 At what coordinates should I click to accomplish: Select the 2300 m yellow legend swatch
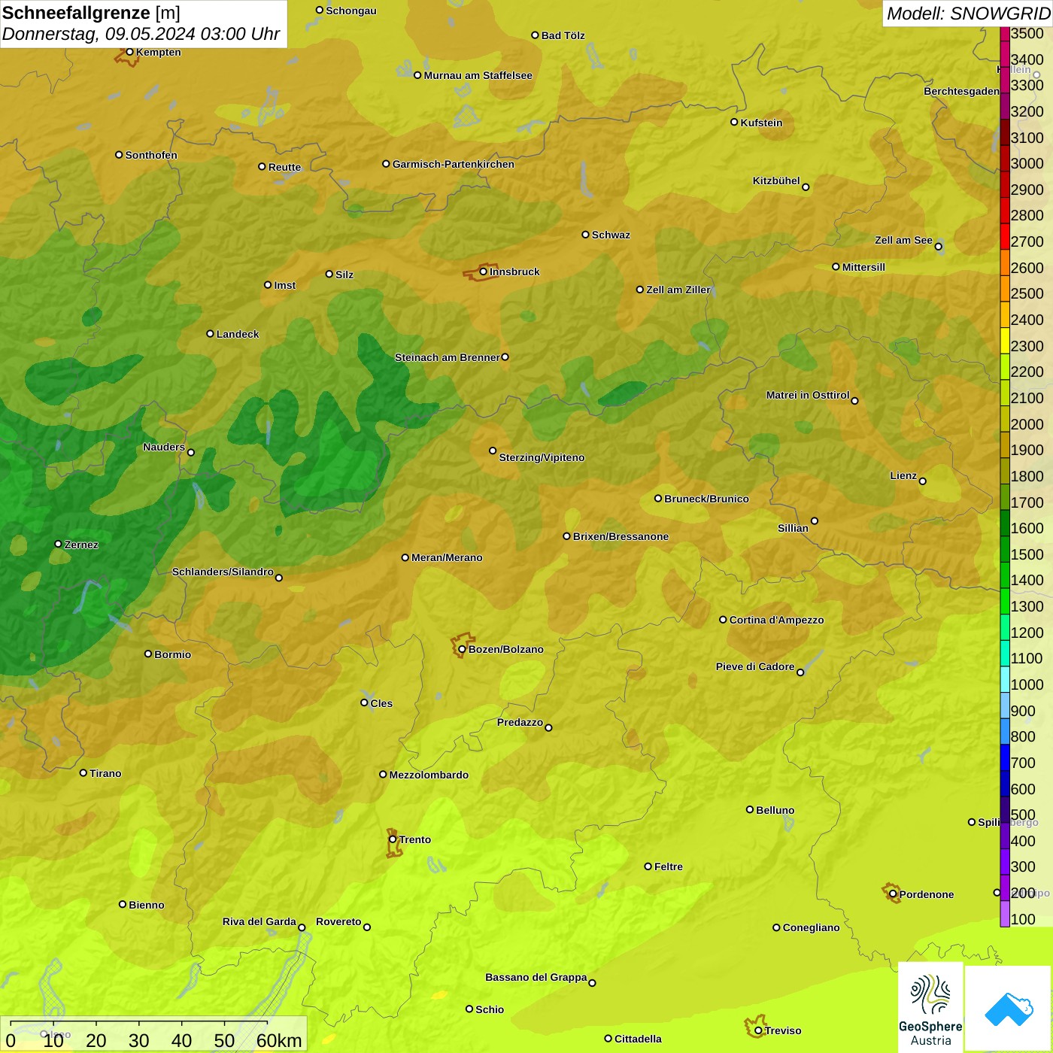click(1005, 340)
